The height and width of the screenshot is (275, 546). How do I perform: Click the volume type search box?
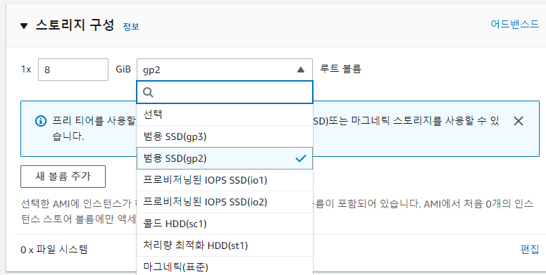225,92
